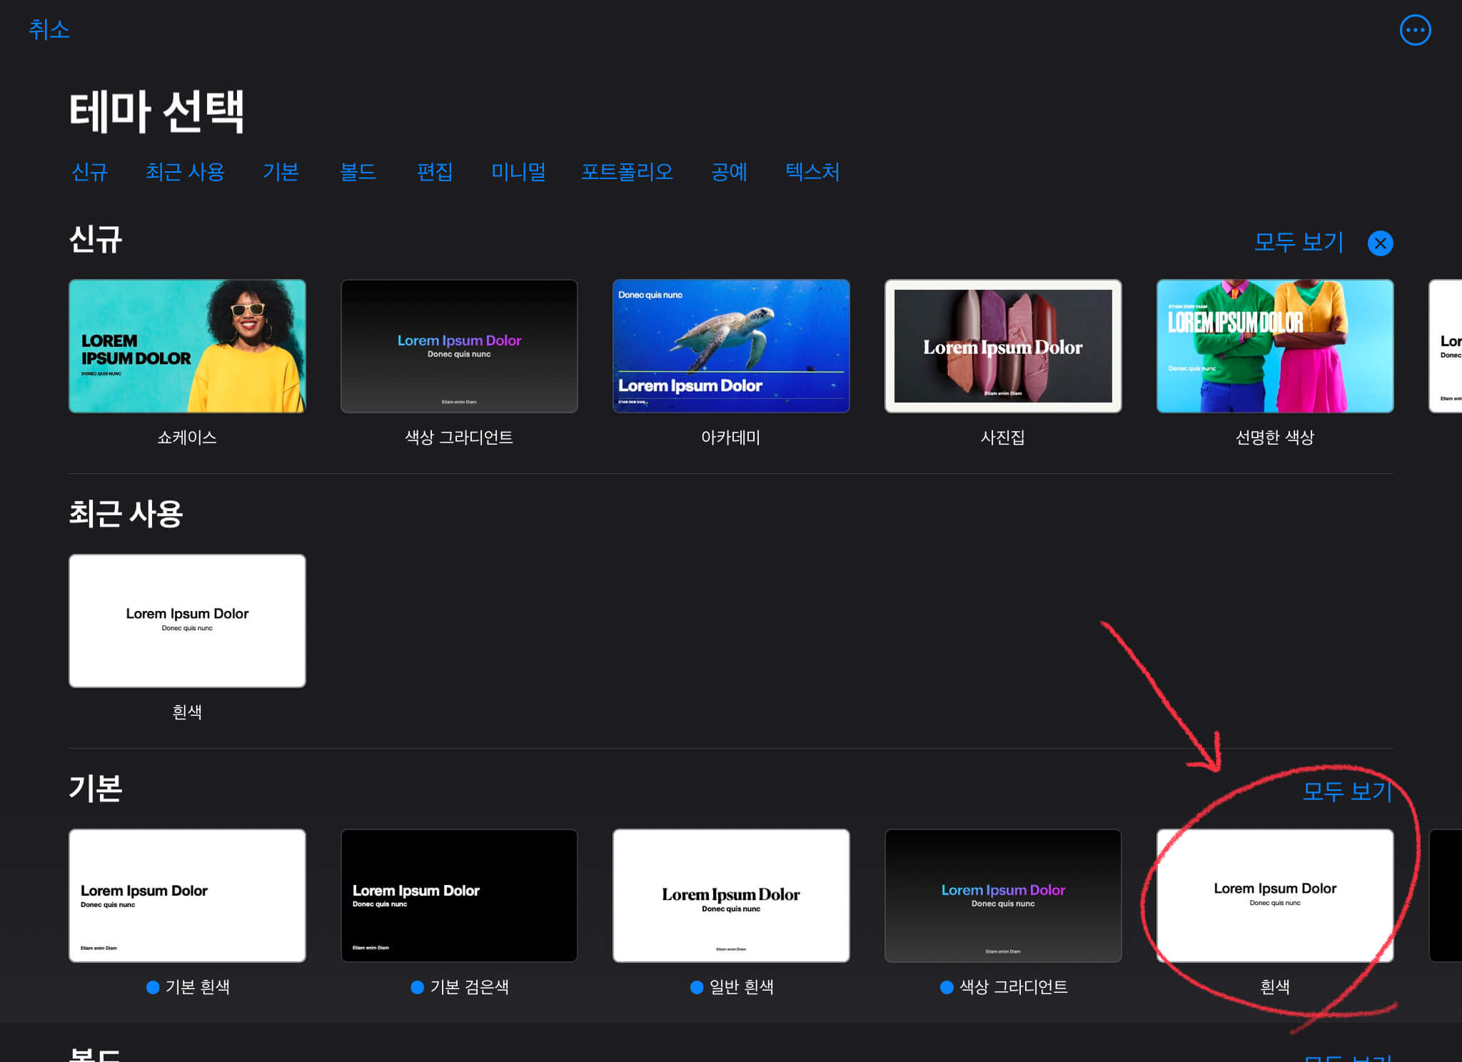Select the 선명한 색상 theme
Screen dimensions: 1462x1062
1275,346
